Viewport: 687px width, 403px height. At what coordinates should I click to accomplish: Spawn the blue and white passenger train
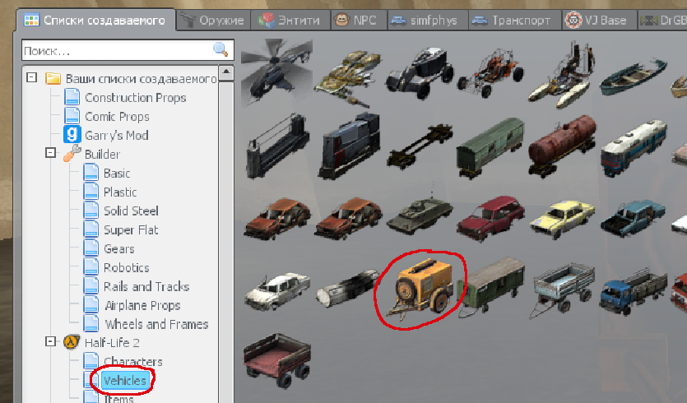pos(634,147)
